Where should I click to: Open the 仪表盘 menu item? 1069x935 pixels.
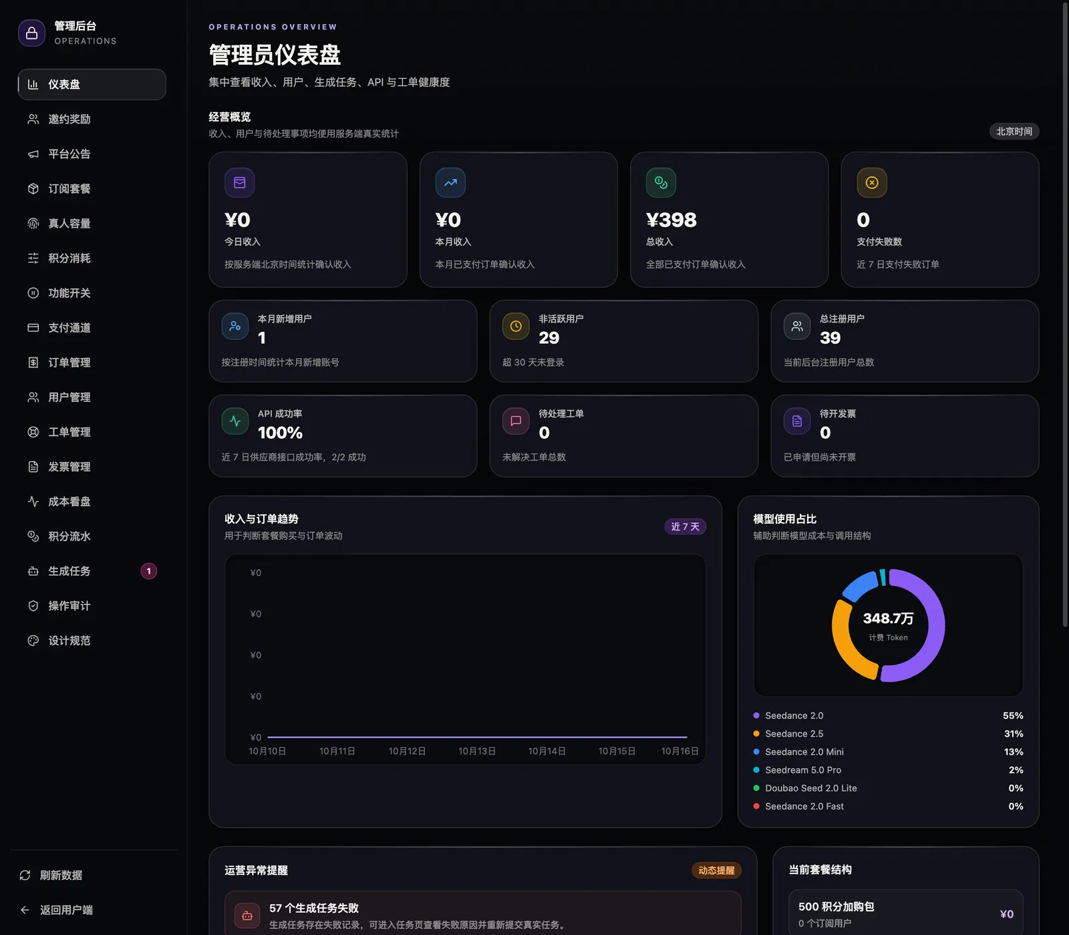tap(92, 84)
